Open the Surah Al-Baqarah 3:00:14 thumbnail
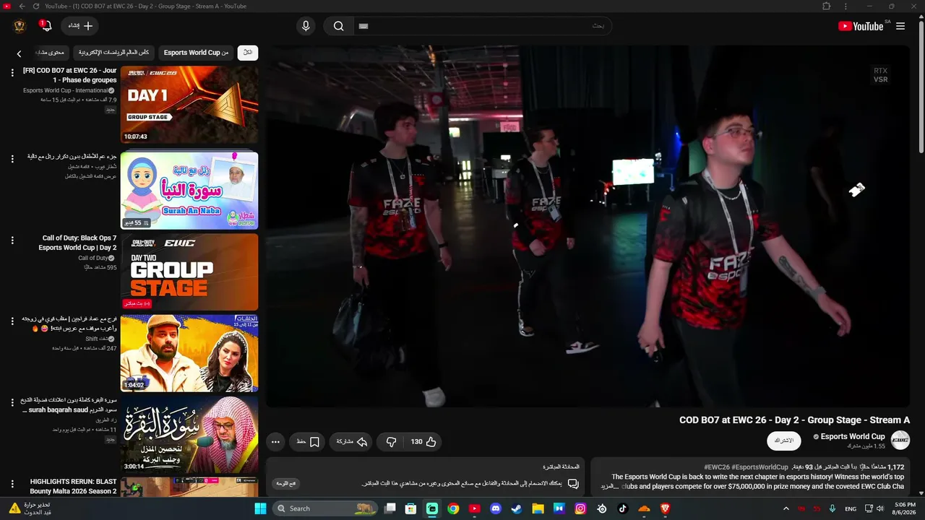Viewport: 925px width, 520px height. [189, 434]
